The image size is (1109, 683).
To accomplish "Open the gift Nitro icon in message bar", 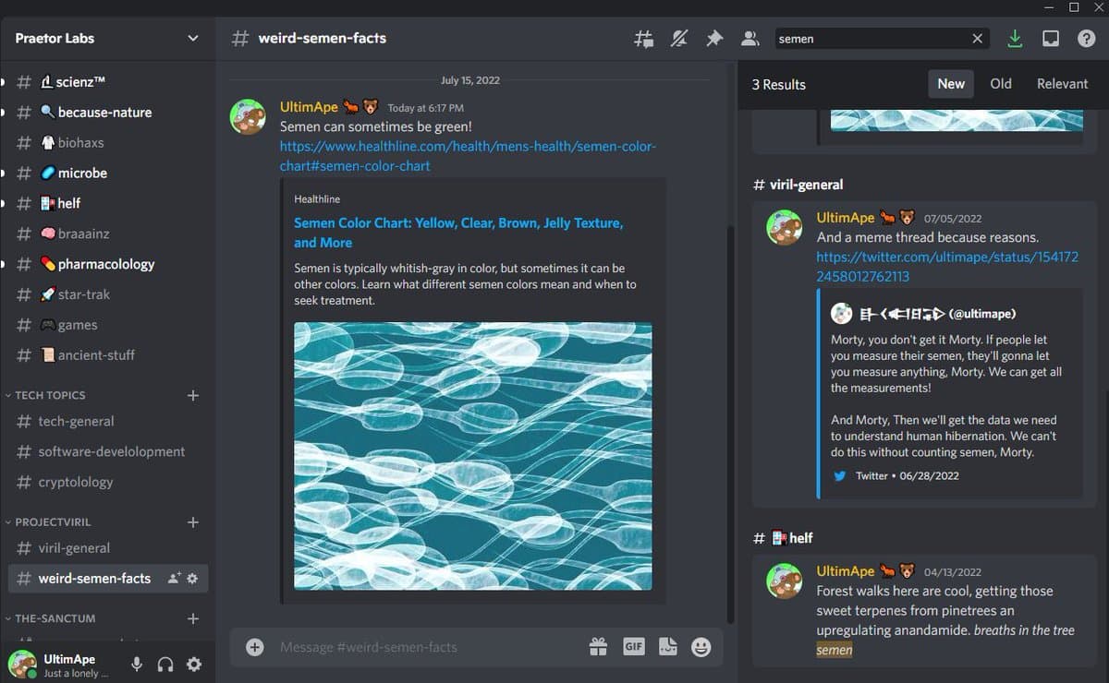I will coord(598,647).
